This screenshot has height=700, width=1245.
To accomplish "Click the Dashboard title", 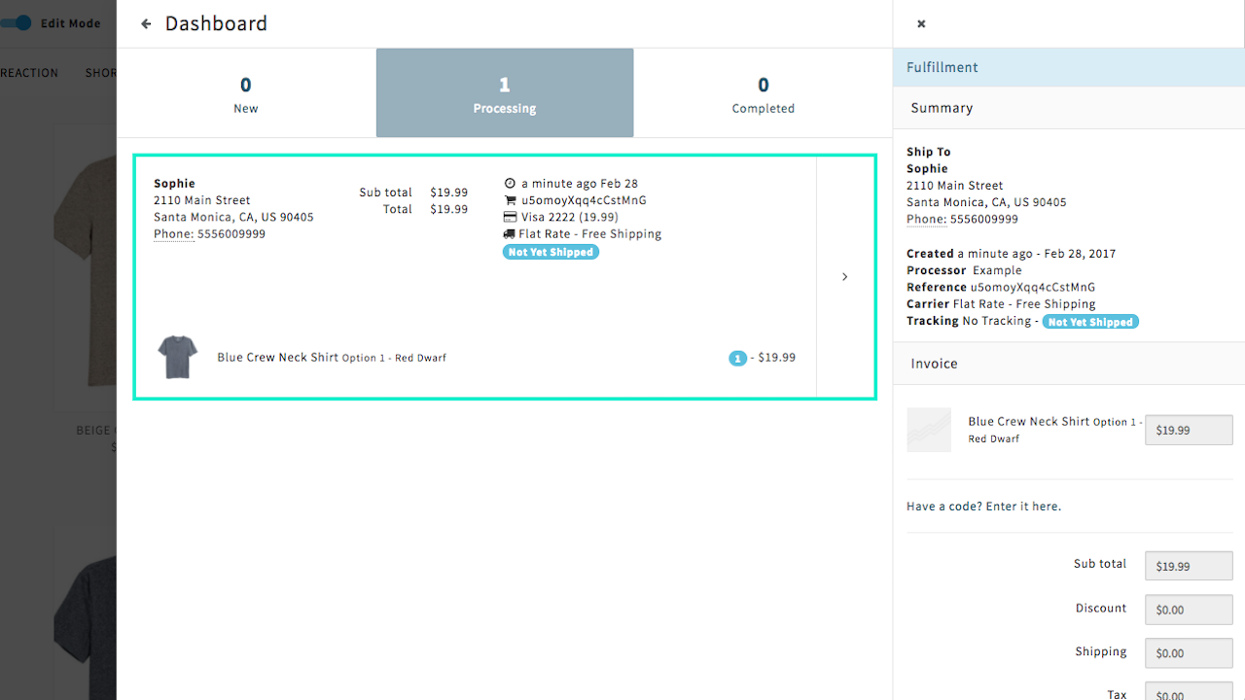I will coord(216,23).
